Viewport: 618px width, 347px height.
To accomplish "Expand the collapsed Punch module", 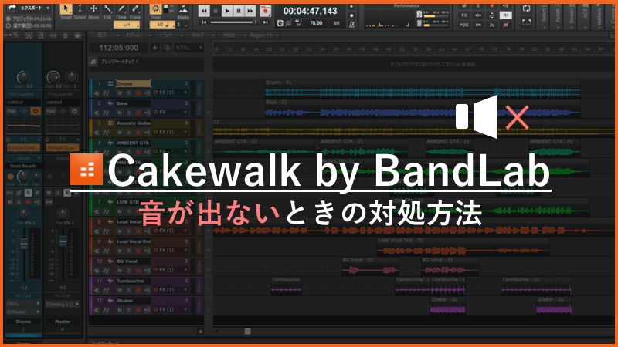I will coord(558,17).
